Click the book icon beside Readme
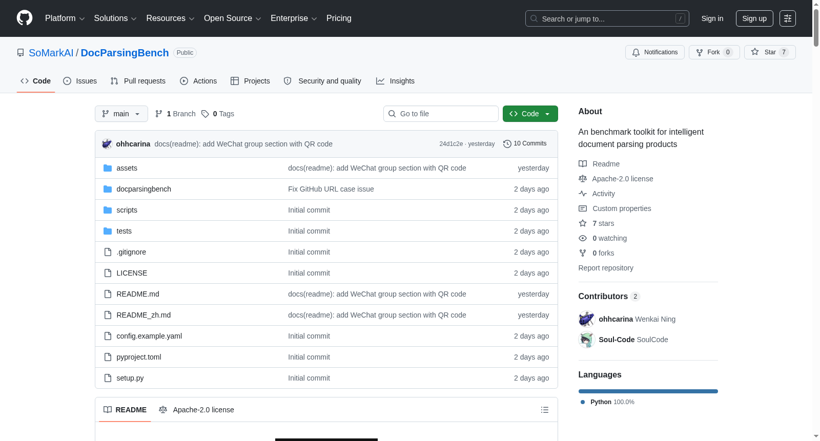 (x=583, y=164)
